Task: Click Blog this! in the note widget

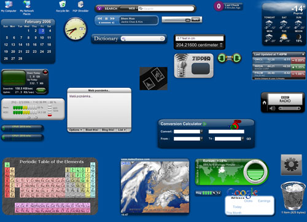Action: pyautogui.click(x=108, y=130)
